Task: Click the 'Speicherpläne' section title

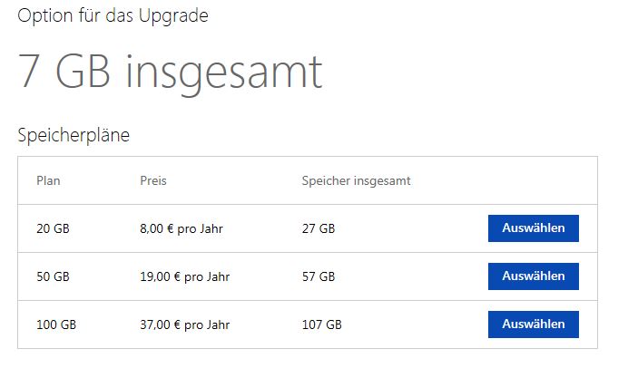Action: click(x=74, y=136)
